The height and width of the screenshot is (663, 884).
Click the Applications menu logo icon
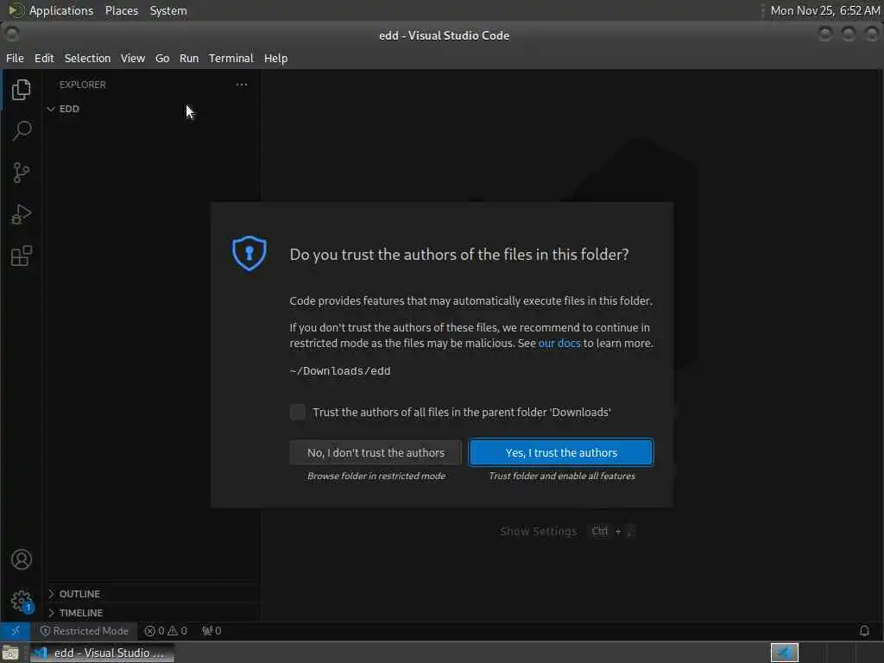pyautogui.click(x=16, y=10)
